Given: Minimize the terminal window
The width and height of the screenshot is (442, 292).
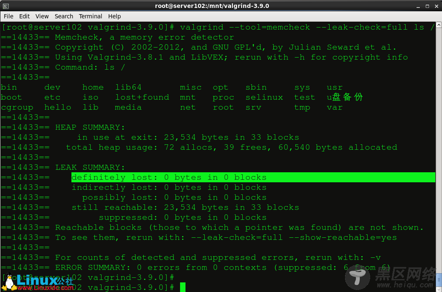Looking at the screenshot, I should point(418,6).
